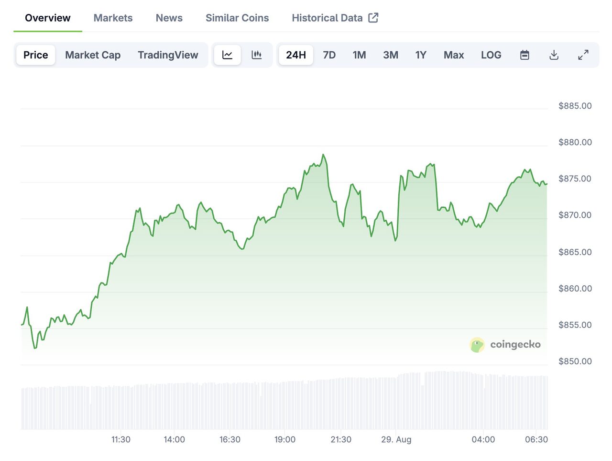This screenshot has width=612, height=461.
Task: Select the Max time range
Action: (x=453, y=55)
